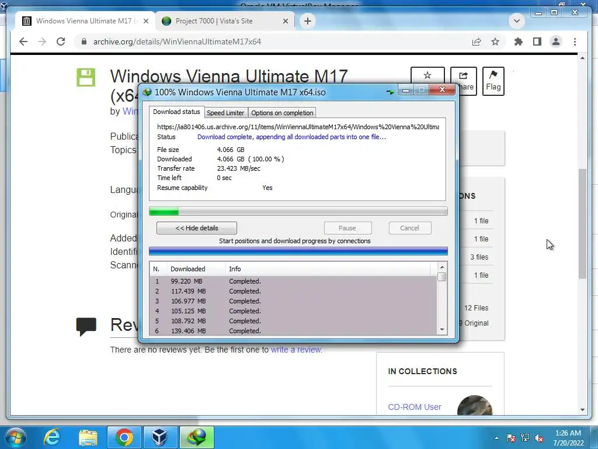The width and height of the screenshot is (598, 449).
Task: Close the Windows Vienna Ultimate M17 tab
Action: pyautogui.click(x=145, y=21)
